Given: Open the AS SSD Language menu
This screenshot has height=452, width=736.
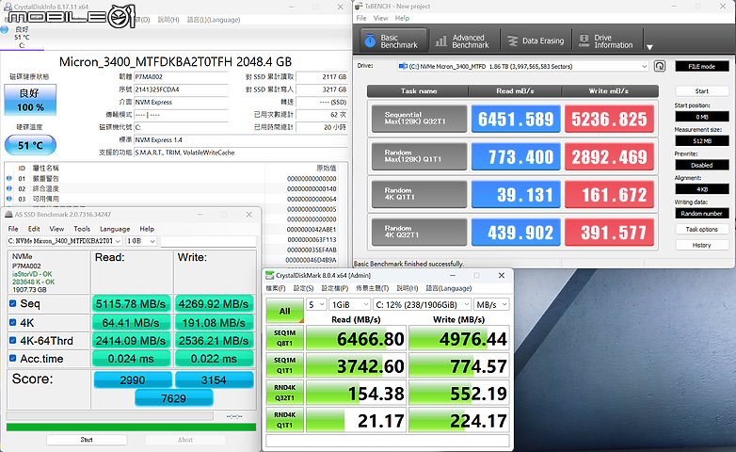Looking at the screenshot, I should 115,229.
